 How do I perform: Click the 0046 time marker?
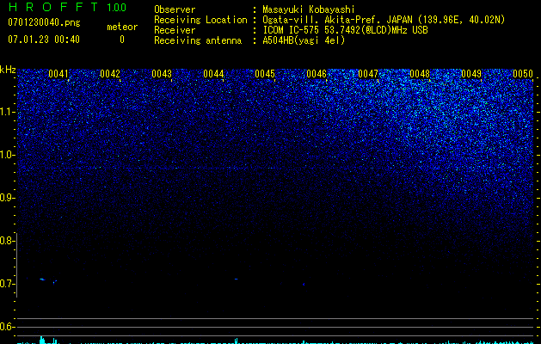coord(317,73)
